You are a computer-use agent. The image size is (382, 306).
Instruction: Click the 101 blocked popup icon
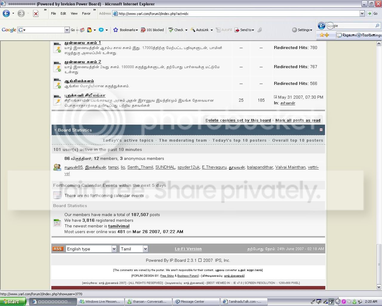pyautogui.click(x=143, y=30)
